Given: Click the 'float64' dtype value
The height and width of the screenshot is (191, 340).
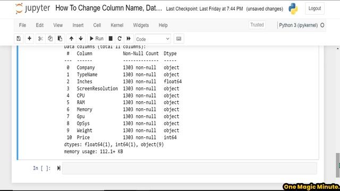Looking at the screenshot, I should pos(173,82).
